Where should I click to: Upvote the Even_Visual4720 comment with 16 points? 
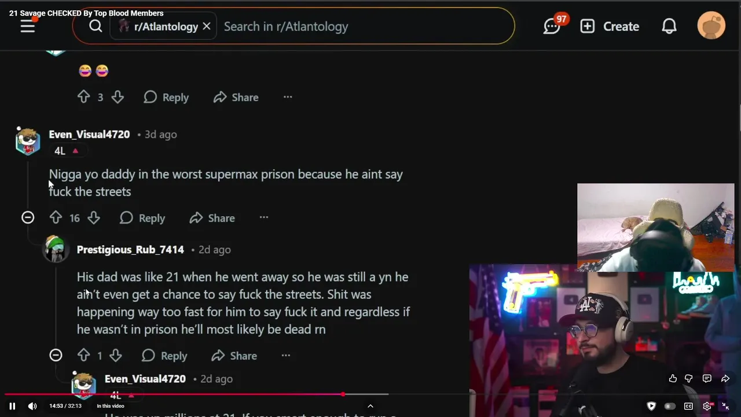[x=56, y=218]
